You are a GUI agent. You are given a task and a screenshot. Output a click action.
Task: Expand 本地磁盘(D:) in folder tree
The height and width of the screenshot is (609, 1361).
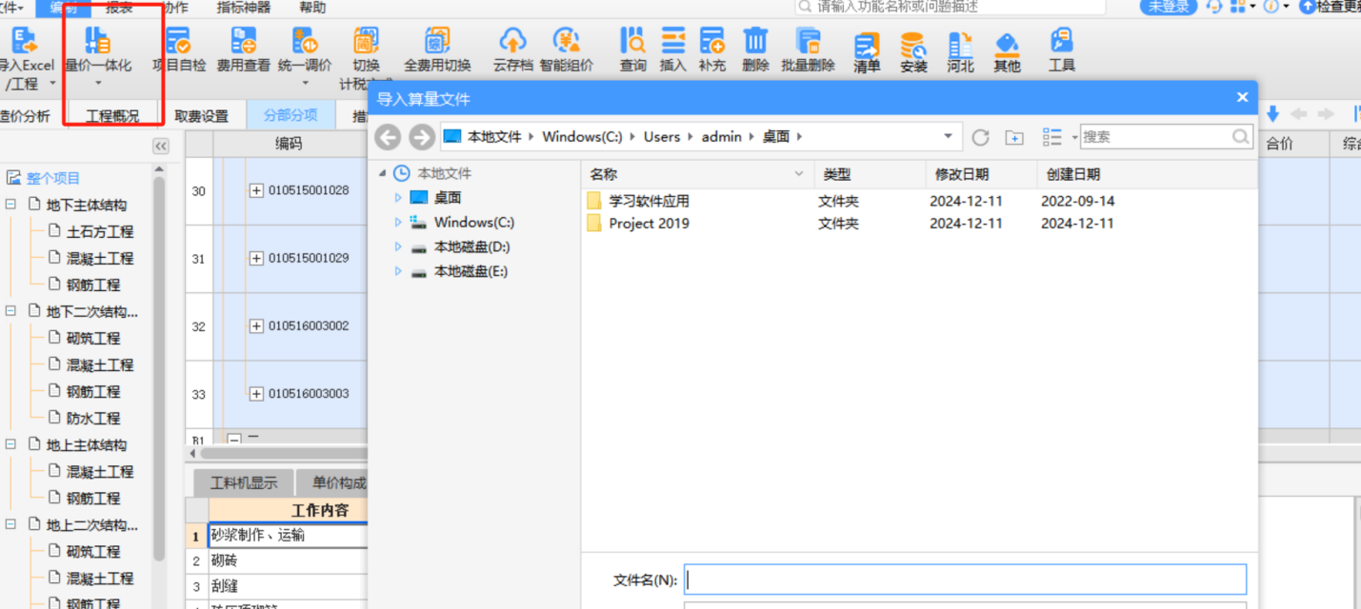[398, 246]
